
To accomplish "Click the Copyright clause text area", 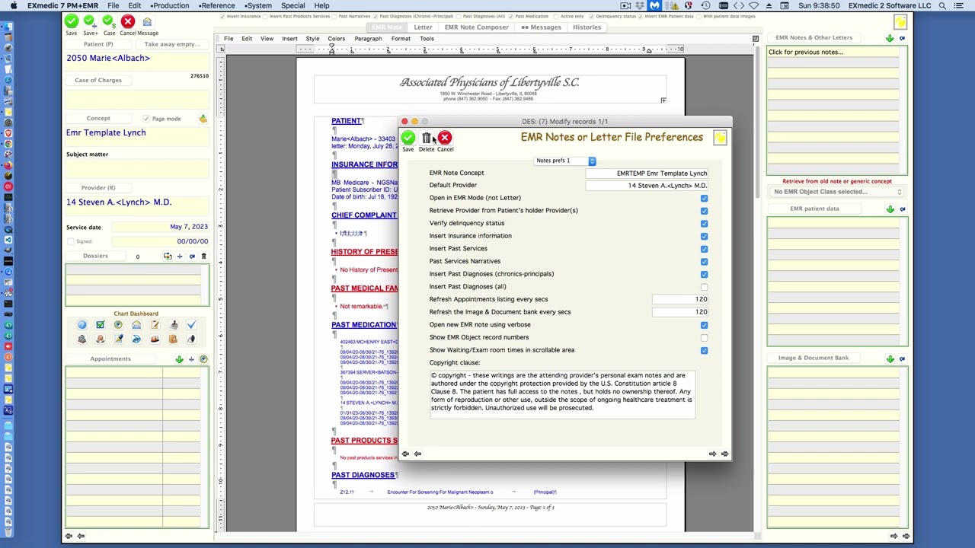I will pyautogui.click(x=562, y=394).
